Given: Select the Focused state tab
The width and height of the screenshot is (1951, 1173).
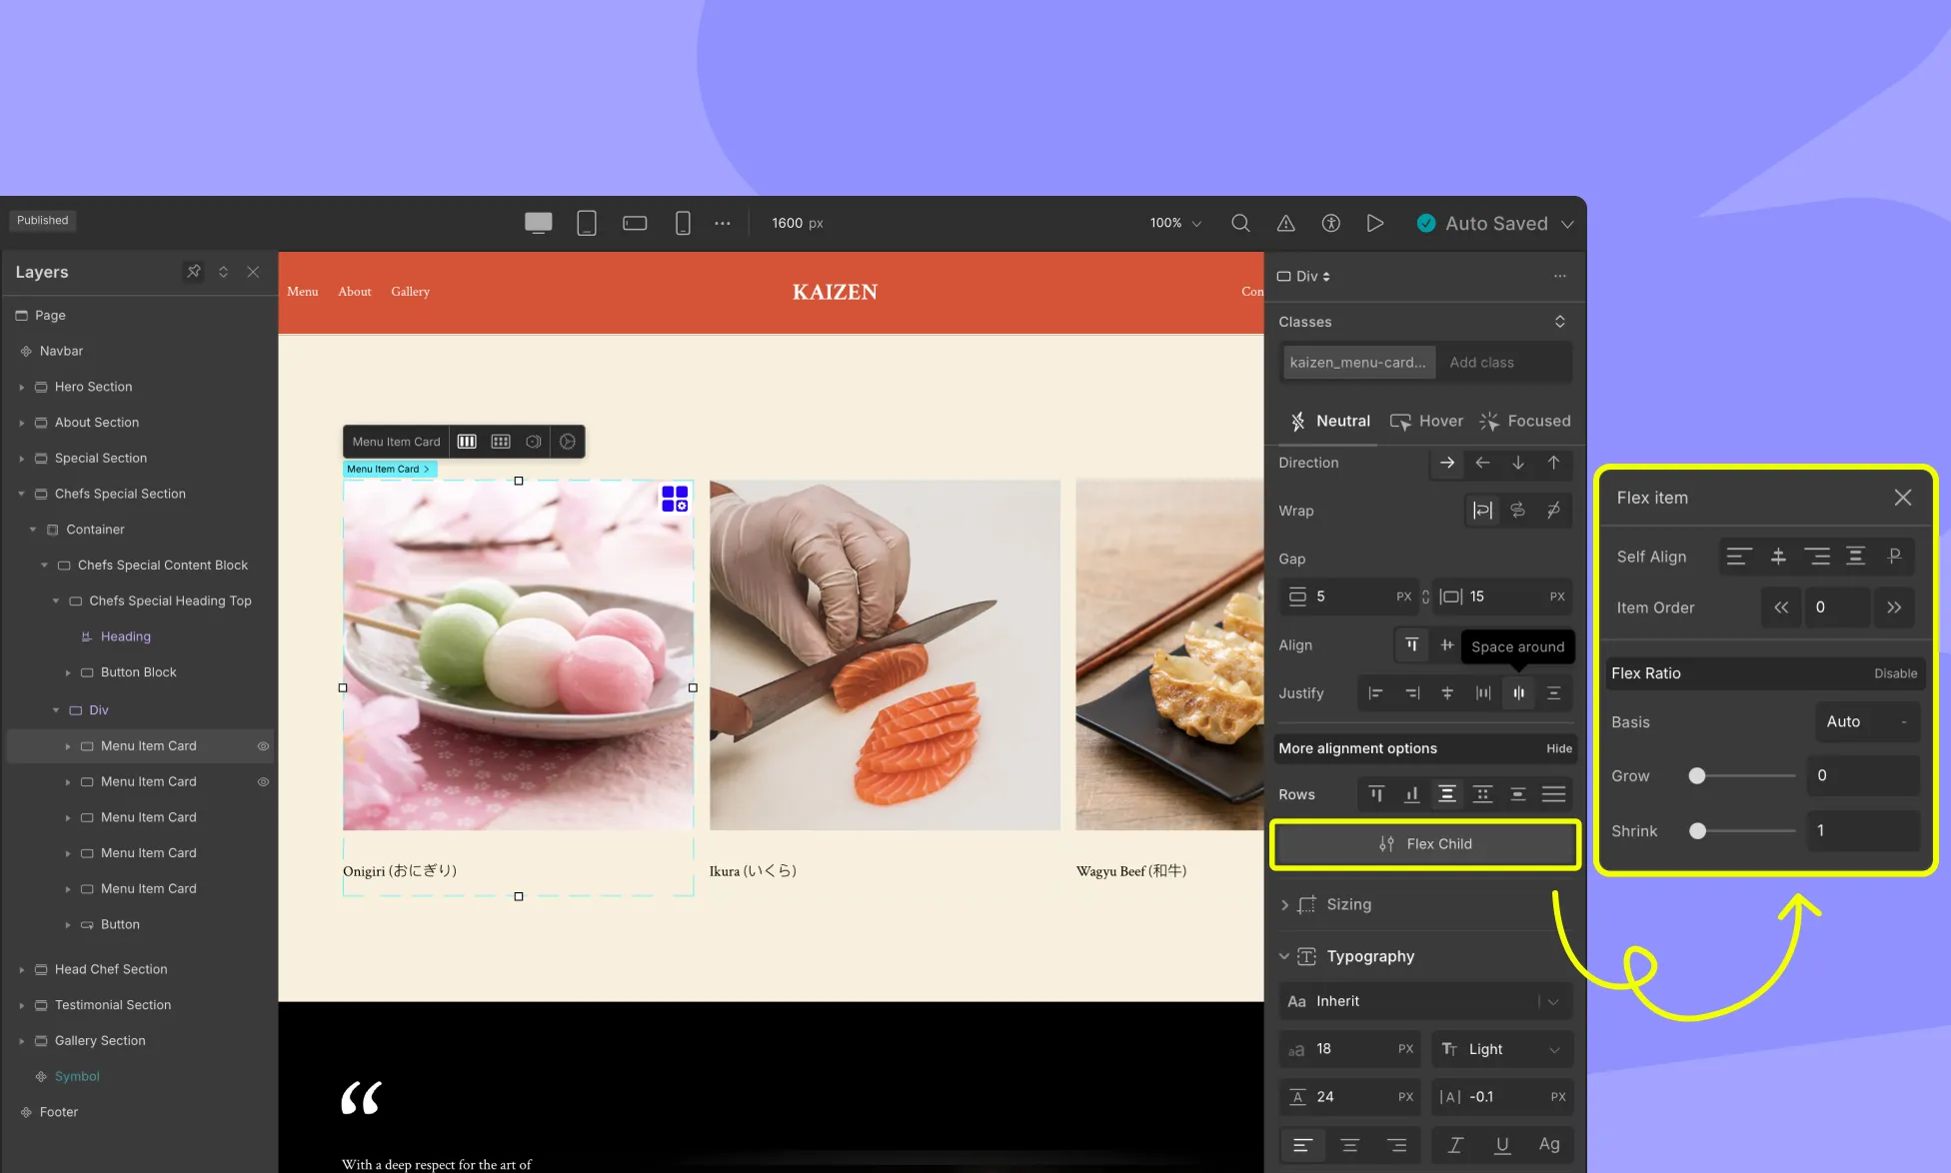Looking at the screenshot, I should pyautogui.click(x=1525, y=421).
